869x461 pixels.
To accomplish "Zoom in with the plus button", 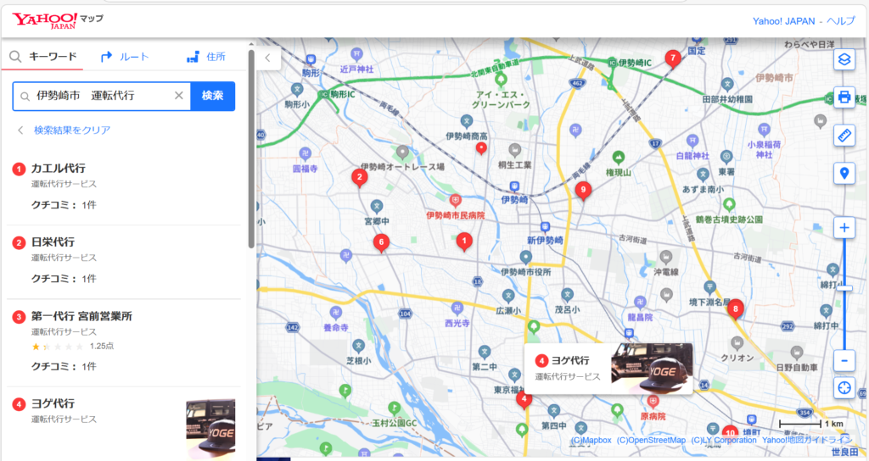I will (x=844, y=228).
